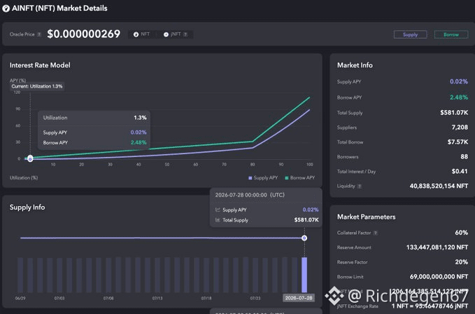This screenshot has width=475, height=314.
Task: Click the Total Supply bar-chart icon in tooltip
Action: point(218,220)
